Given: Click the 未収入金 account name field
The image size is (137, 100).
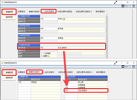Looking at the screenshot, I should (81, 19).
